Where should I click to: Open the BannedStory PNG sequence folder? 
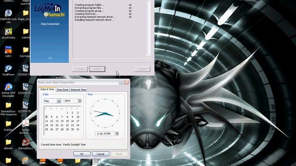8,105
